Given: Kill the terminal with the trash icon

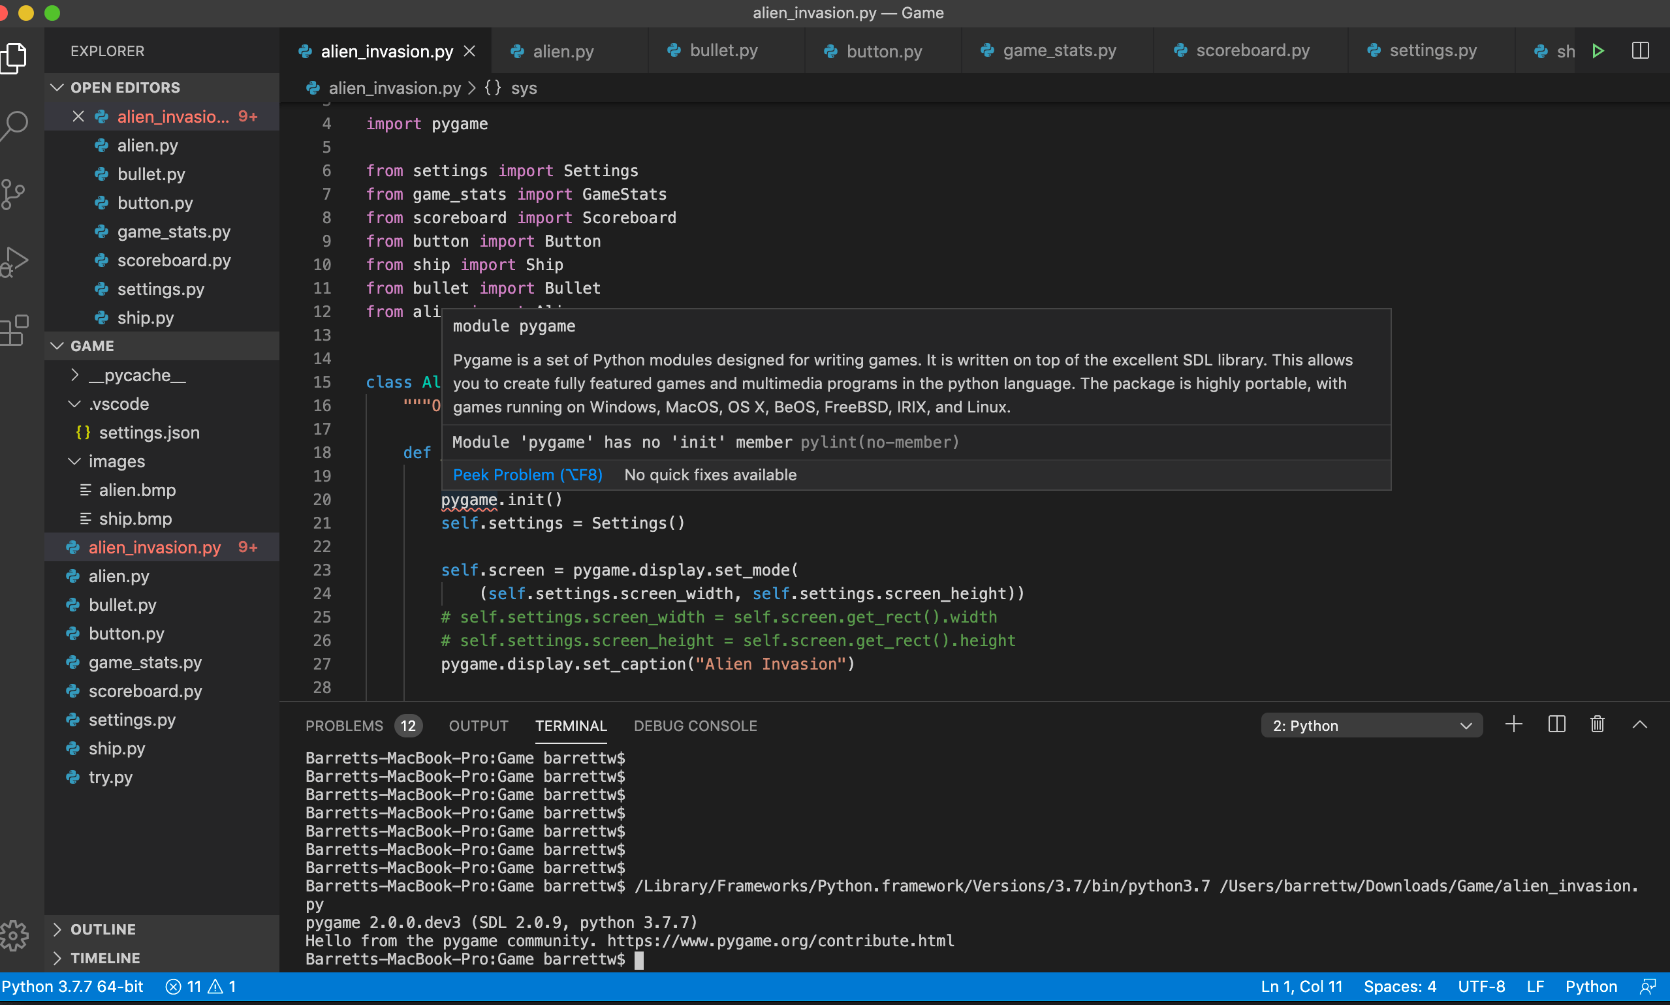Looking at the screenshot, I should tap(1596, 724).
